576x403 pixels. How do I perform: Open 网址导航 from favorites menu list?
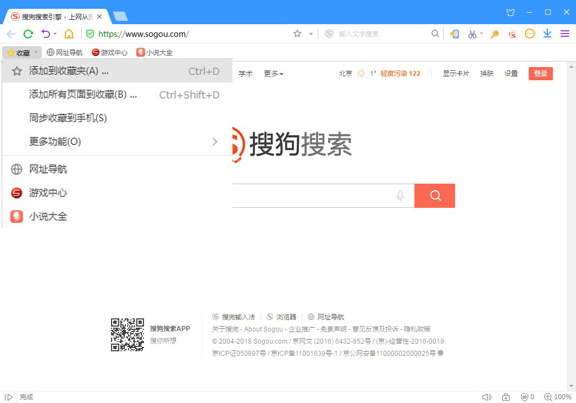pyautogui.click(x=117, y=169)
